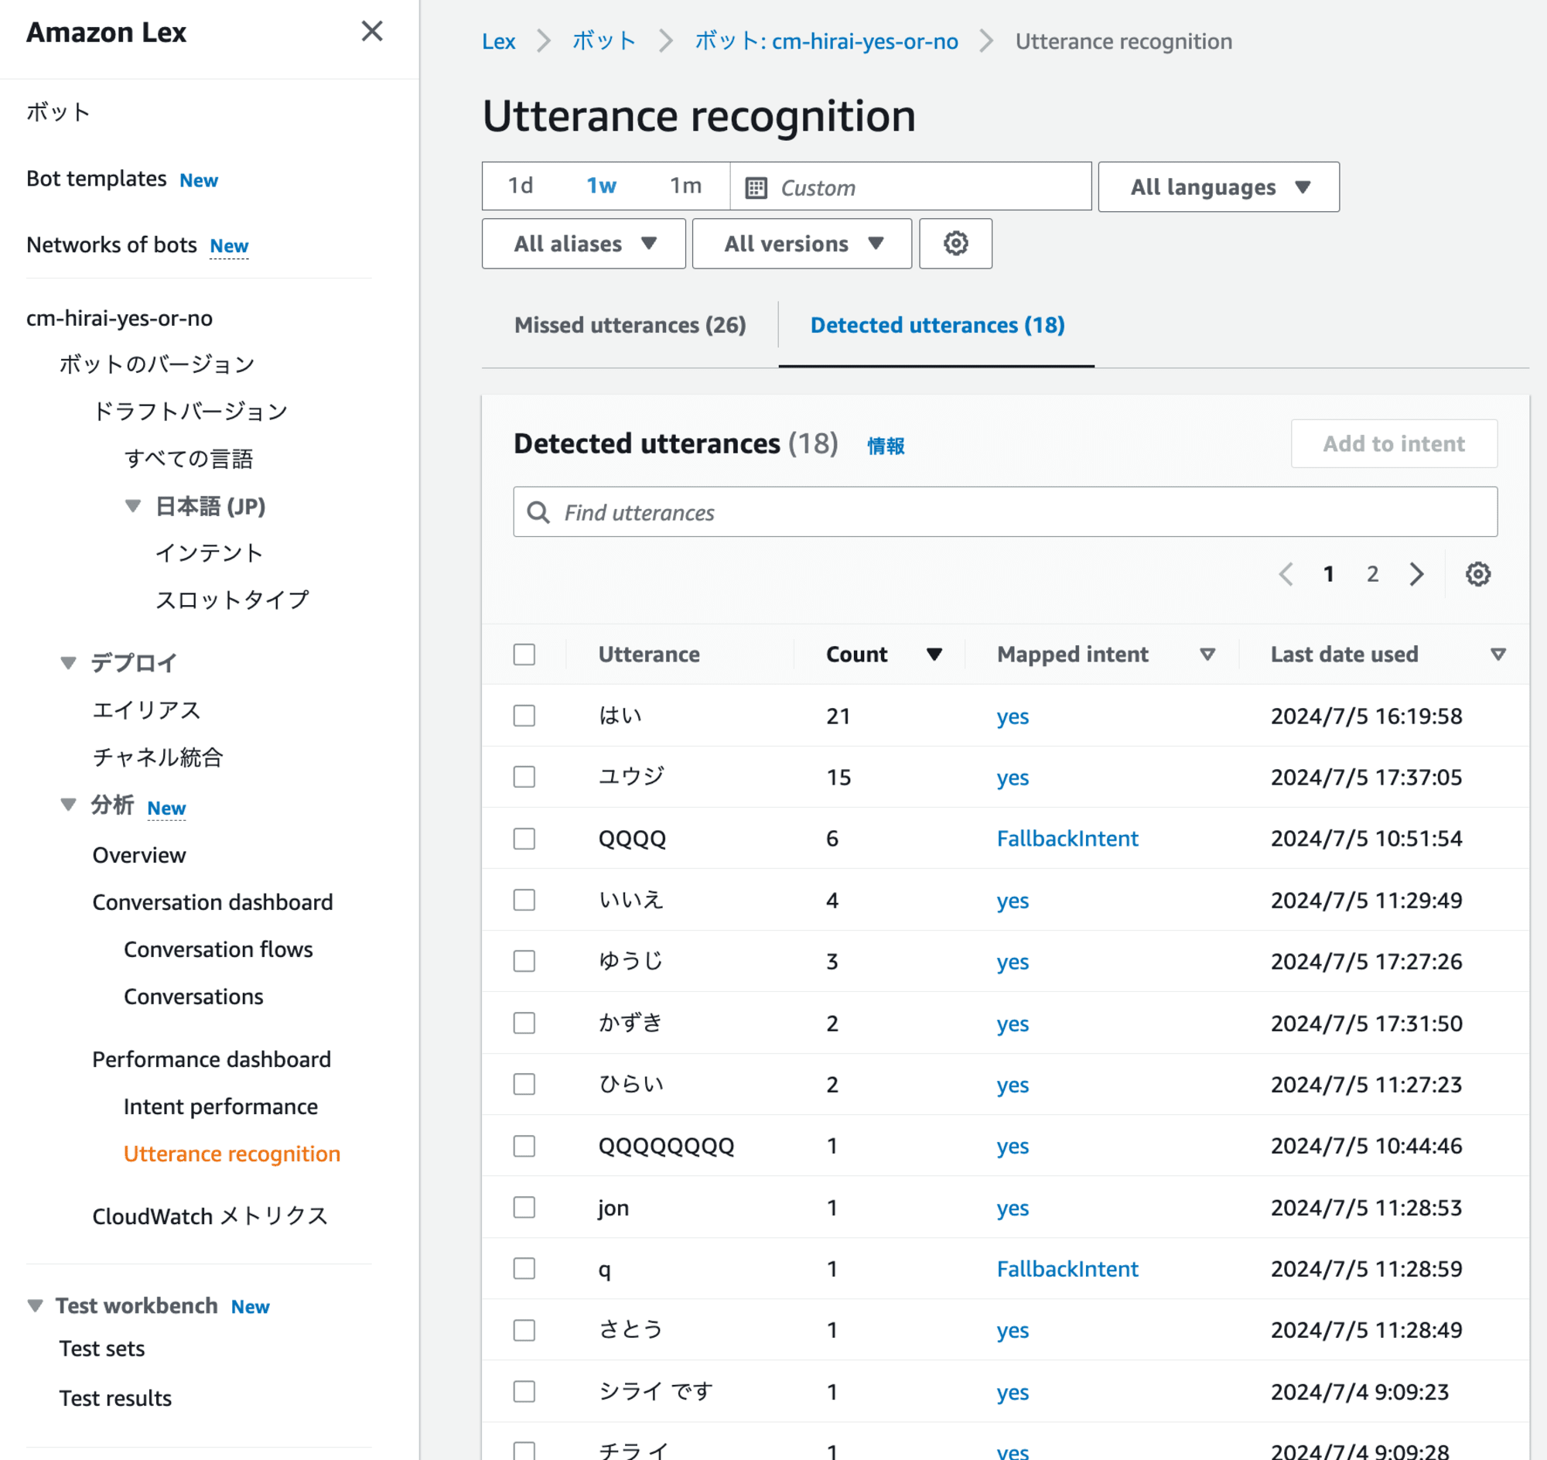Open the All languages dropdown

tap(1217, 186)
